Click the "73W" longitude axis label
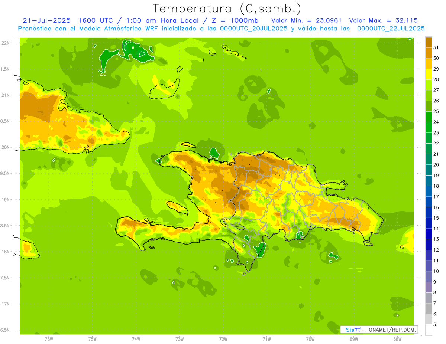This screenshot has width=446, height=344. coord(180,339)
